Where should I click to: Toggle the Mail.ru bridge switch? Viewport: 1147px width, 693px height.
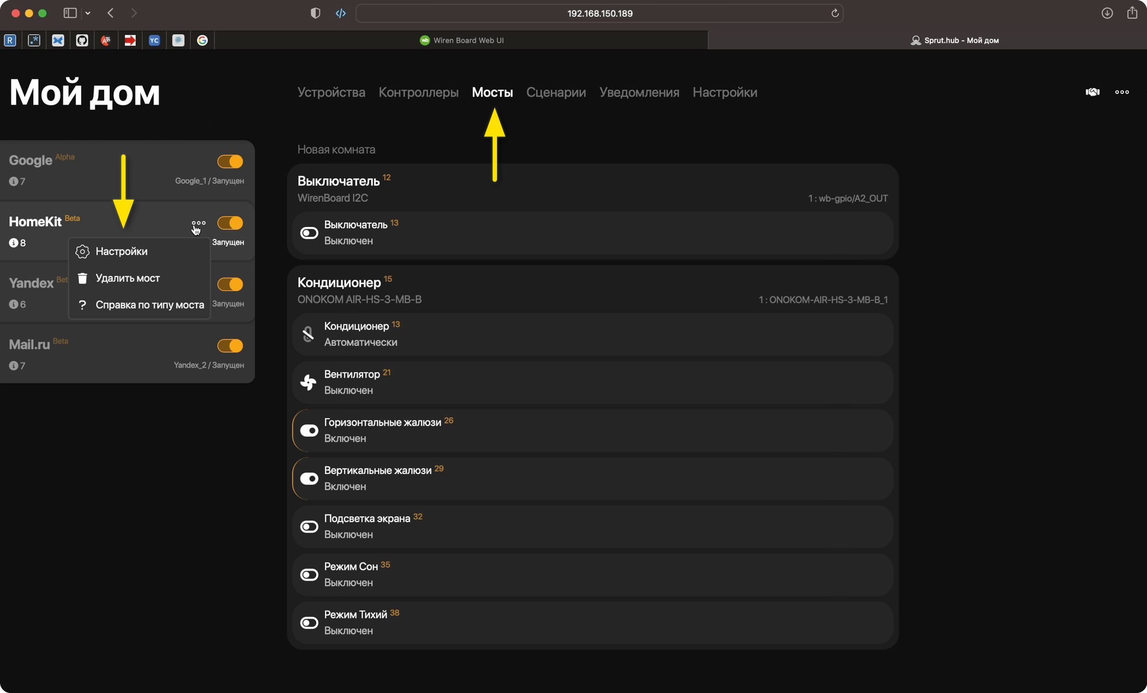230,346
